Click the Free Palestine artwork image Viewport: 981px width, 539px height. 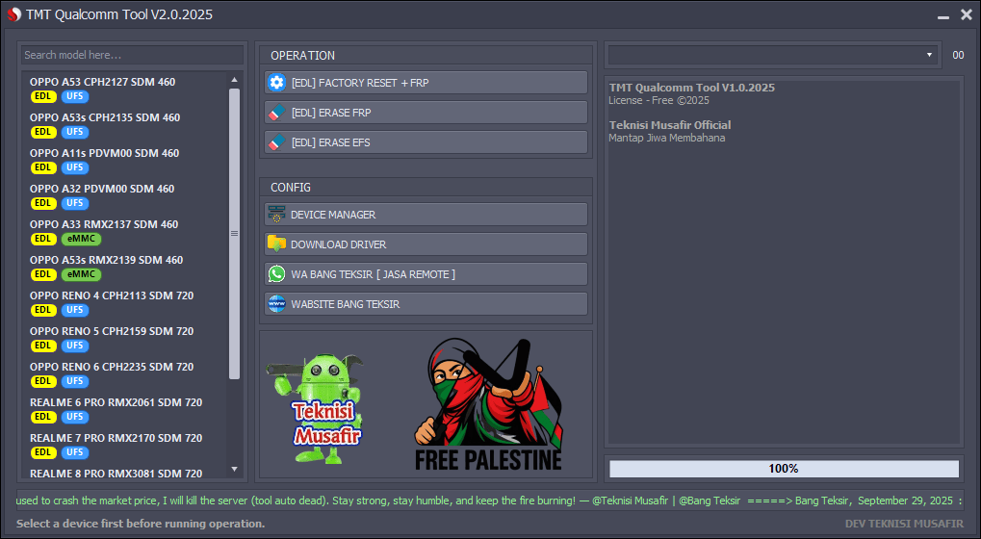pos(488,404)
